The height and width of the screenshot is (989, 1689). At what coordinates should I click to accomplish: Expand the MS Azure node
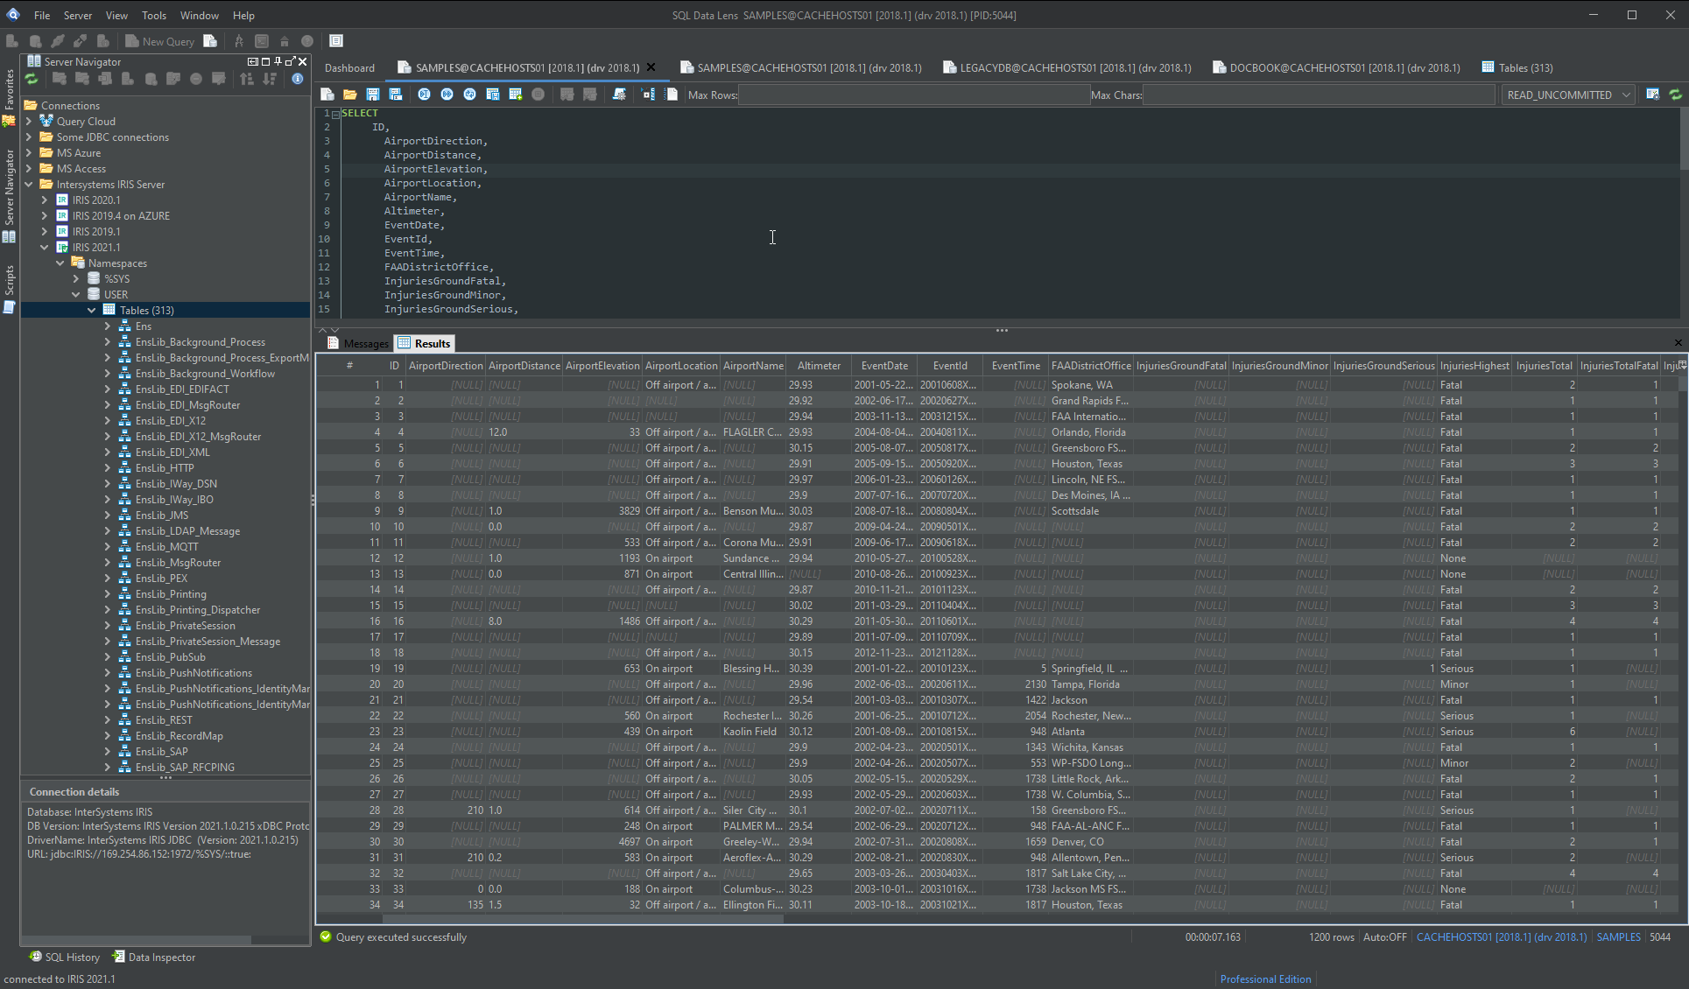tap(29, 152)
